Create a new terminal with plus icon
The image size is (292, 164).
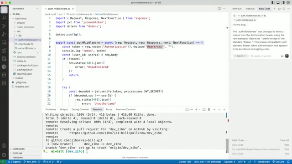coord(196,109)
